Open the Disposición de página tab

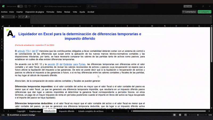point(35,12)
